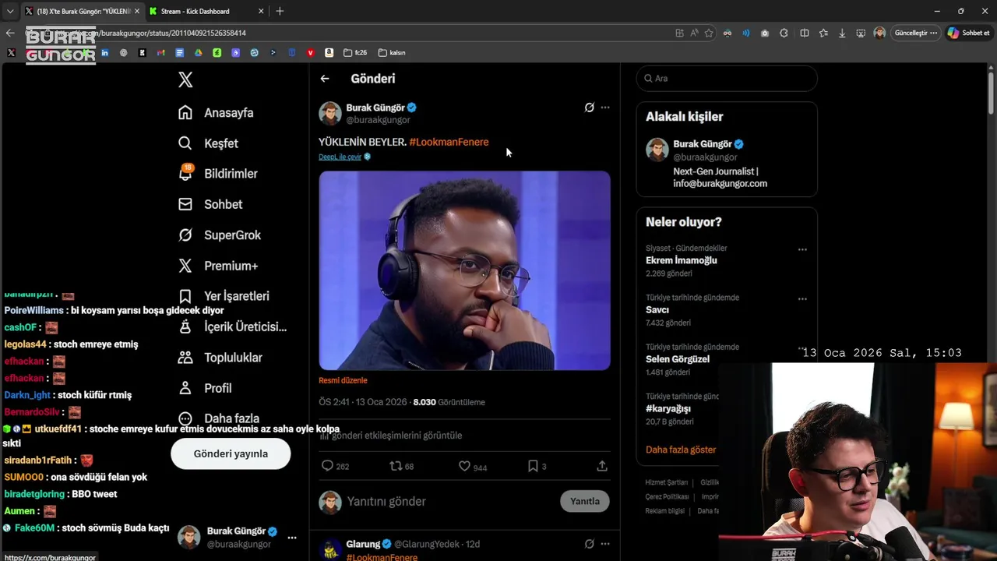Viewport: 997px width, 561px height.
Task: Open Çerez Politikası footer link
Action: pyautogui.click(x=667, y=496)
